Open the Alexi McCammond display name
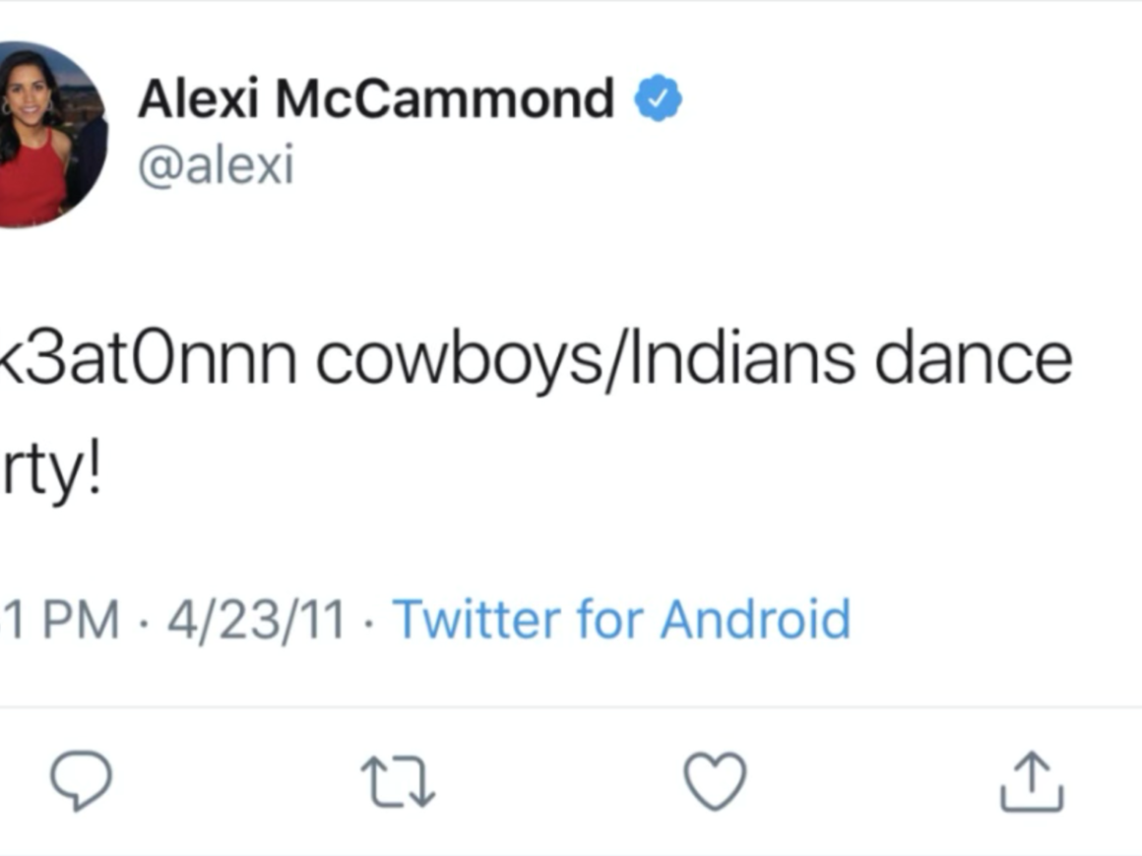The height and width of the screenshot is (856, 1142). pyautogui.click(x=375, y=99)
